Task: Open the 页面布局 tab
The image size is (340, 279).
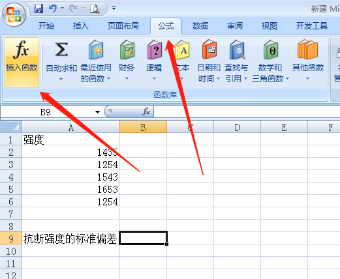Action: point(123,26)
